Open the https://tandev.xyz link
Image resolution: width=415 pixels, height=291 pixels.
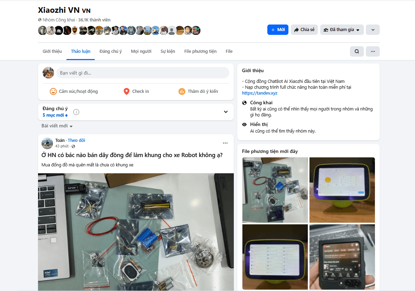pos(260,93)
